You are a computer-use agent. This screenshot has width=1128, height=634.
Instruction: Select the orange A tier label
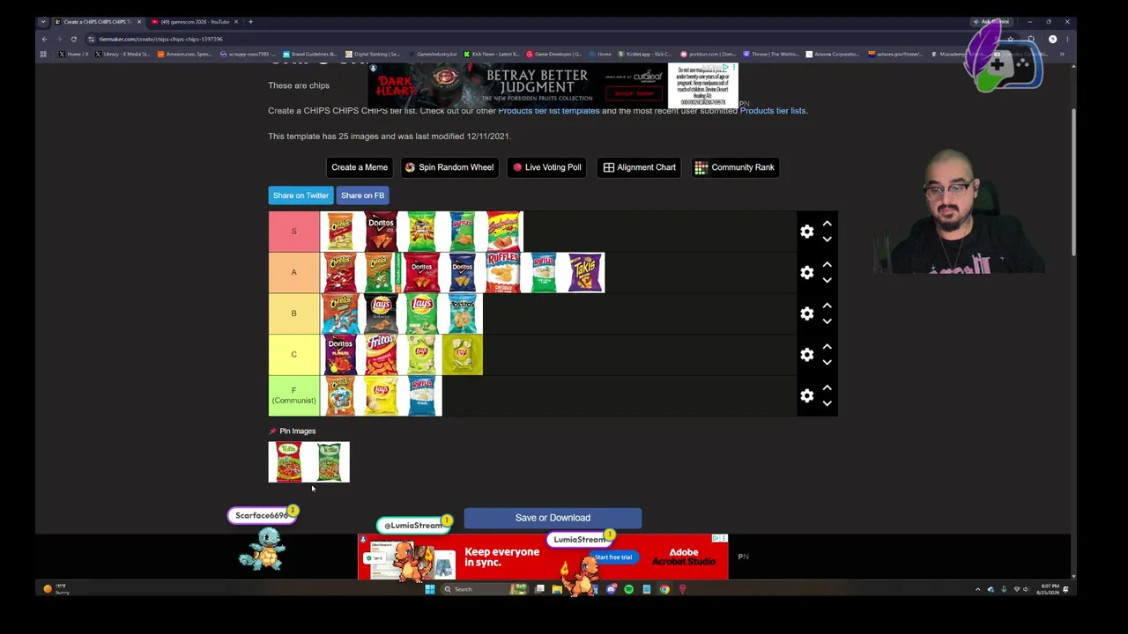point(294,273)
